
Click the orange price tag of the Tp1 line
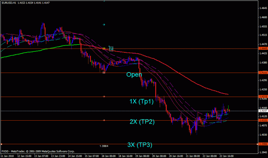(x=263, y=97)
